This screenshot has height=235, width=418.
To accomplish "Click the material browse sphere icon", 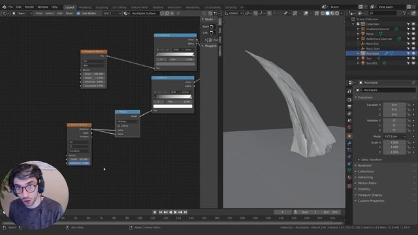I will [x=126, y=13].
